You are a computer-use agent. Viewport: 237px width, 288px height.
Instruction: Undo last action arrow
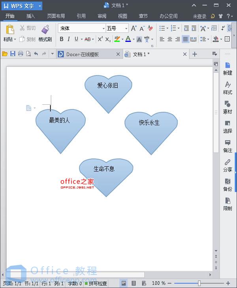point(36,54)
